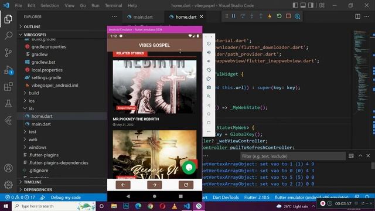
Task: Open the Source Control view
Action: pyautogui.click(x=8, y=53)
